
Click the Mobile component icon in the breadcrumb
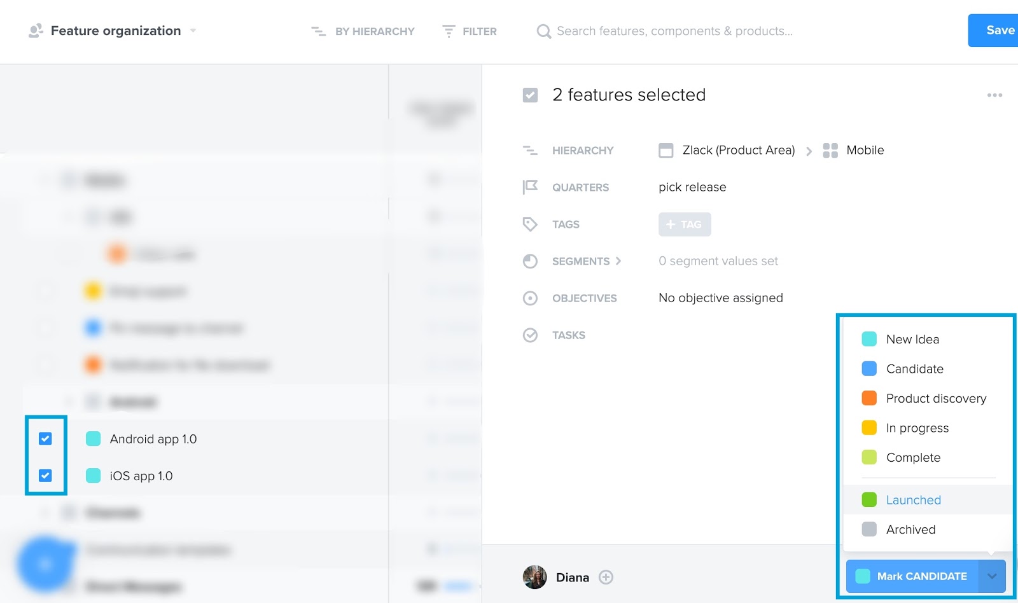click(830, 150)
